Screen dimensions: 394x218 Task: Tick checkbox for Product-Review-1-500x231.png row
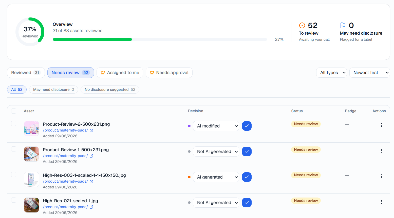point(14,149)
